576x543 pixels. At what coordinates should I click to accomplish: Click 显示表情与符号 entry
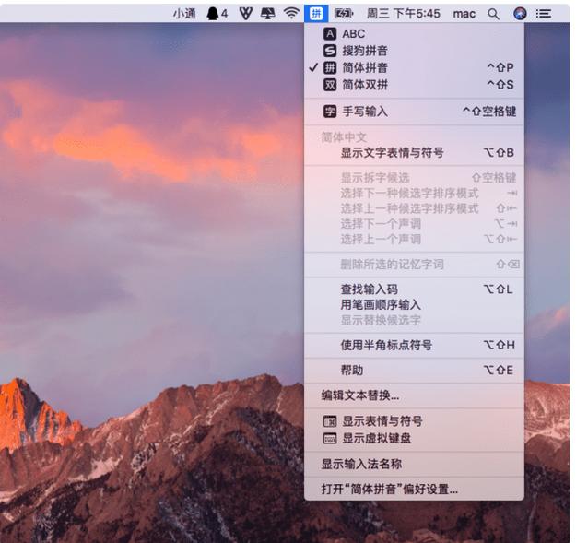[x=414, y=421]
